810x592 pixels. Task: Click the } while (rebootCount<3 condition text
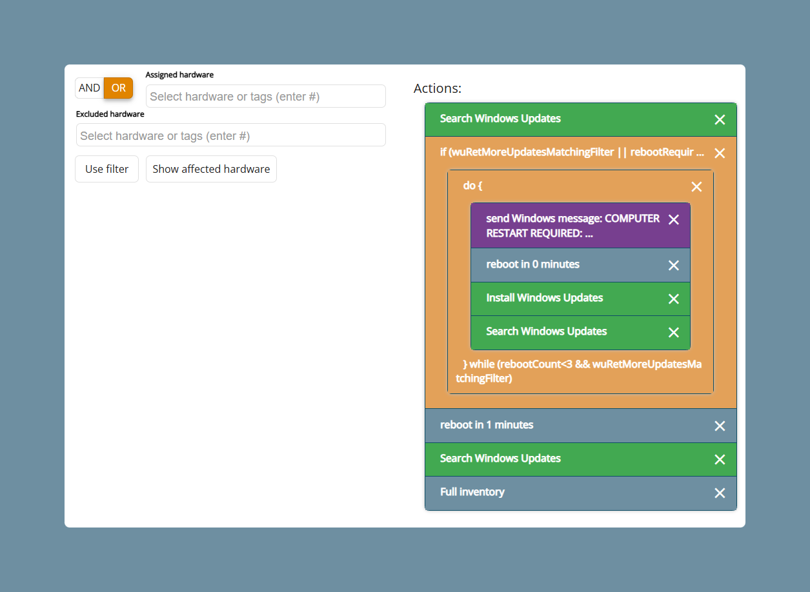pyautogui.click(x=579, y=371)
